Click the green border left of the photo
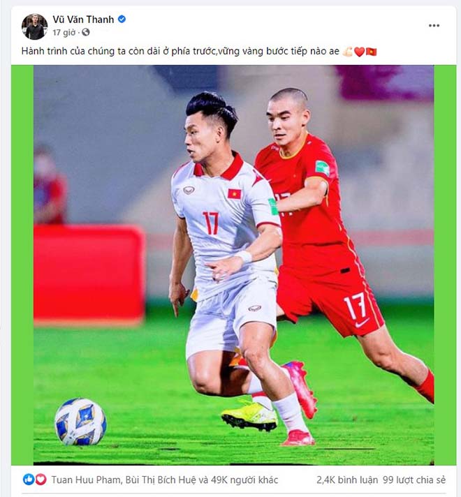This screenshot has width=461, height=497. pyautogui.click(x=22, y=265)
